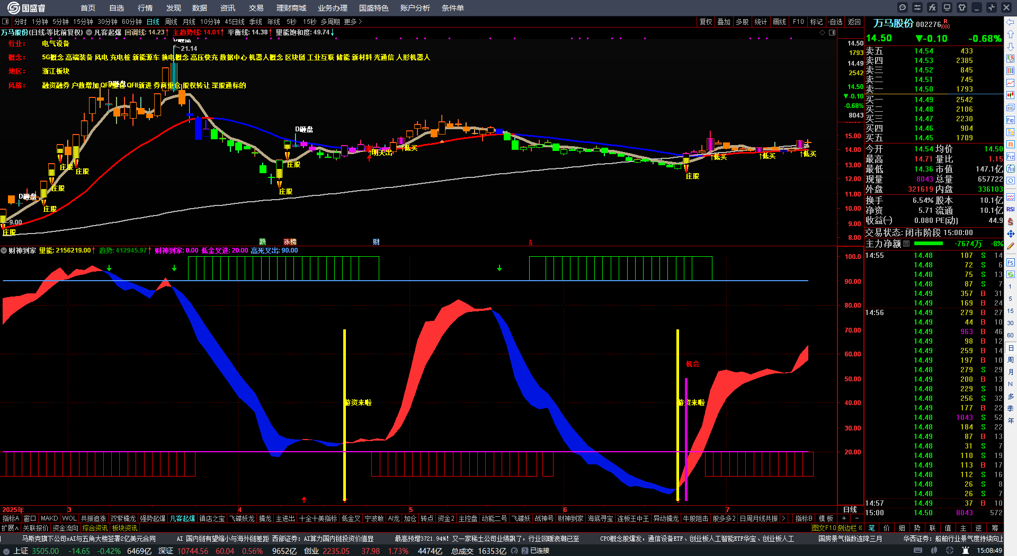
Task: Click the 筹 chip distribution tab button
Action: pyautogui.click(x=995, y=528)
